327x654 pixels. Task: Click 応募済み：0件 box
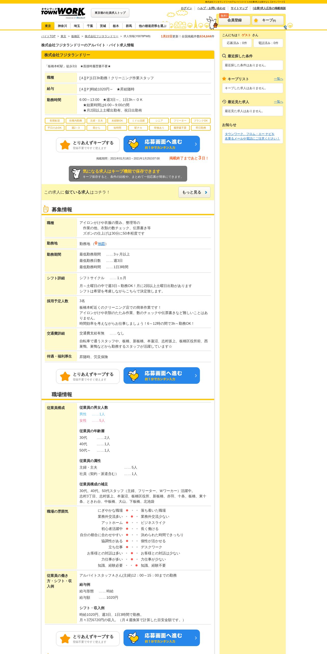pos(237,43)
